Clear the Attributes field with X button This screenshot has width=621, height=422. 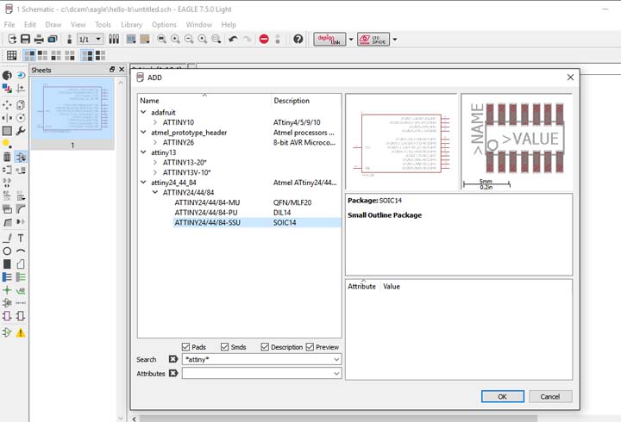point(173,373)
